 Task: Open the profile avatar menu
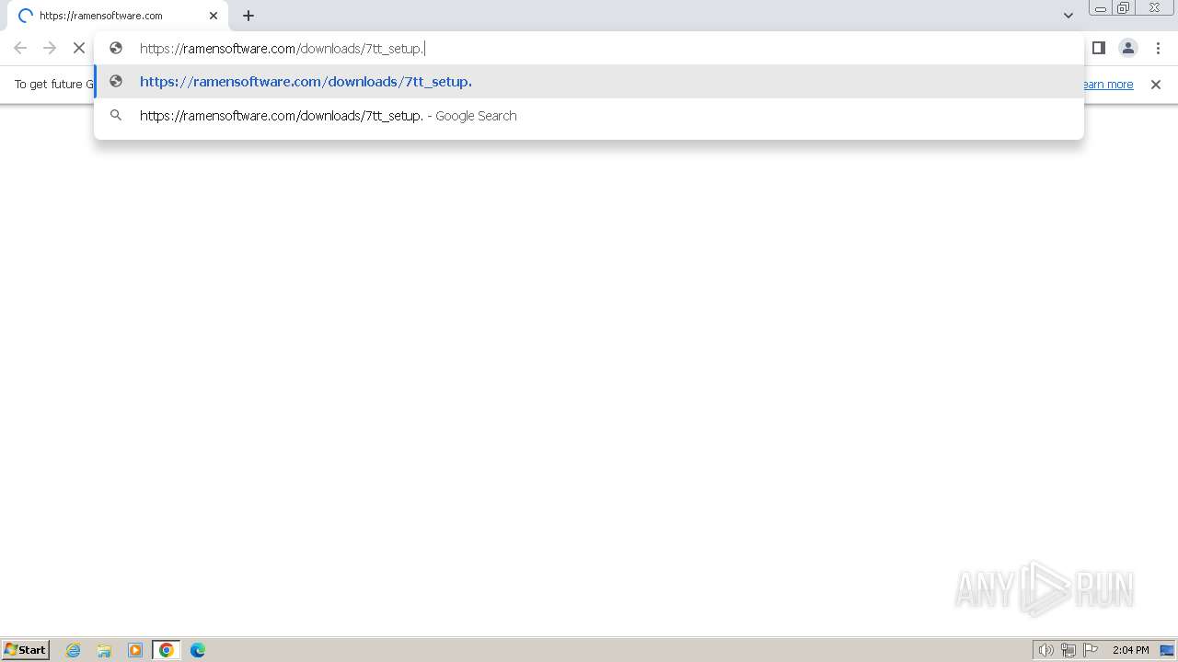1127,48
